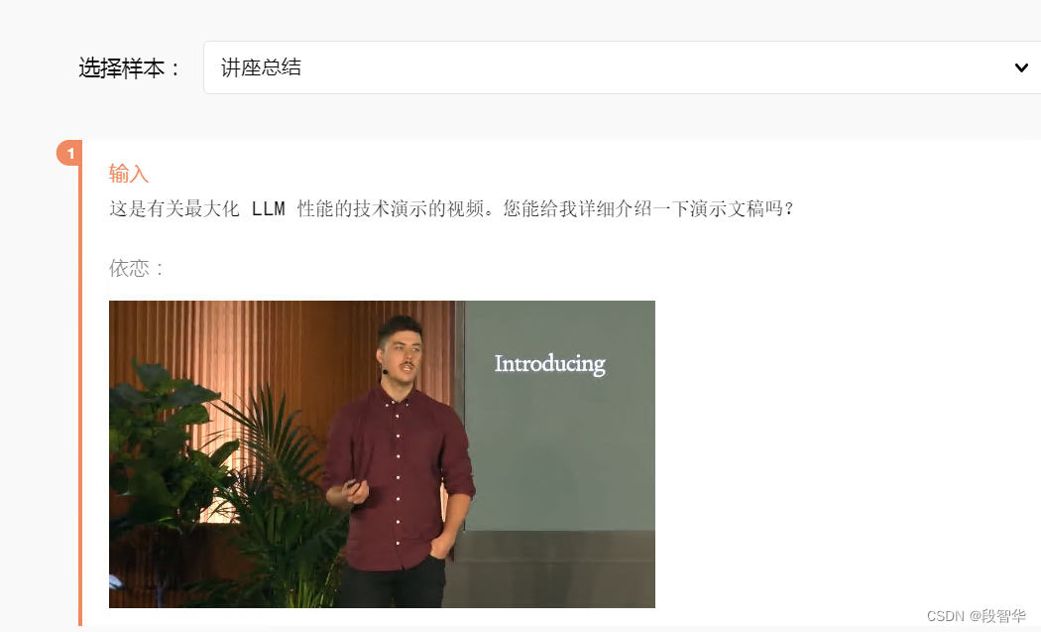
Task: Click the Introducing title on the slide
Action: point(549,364)
